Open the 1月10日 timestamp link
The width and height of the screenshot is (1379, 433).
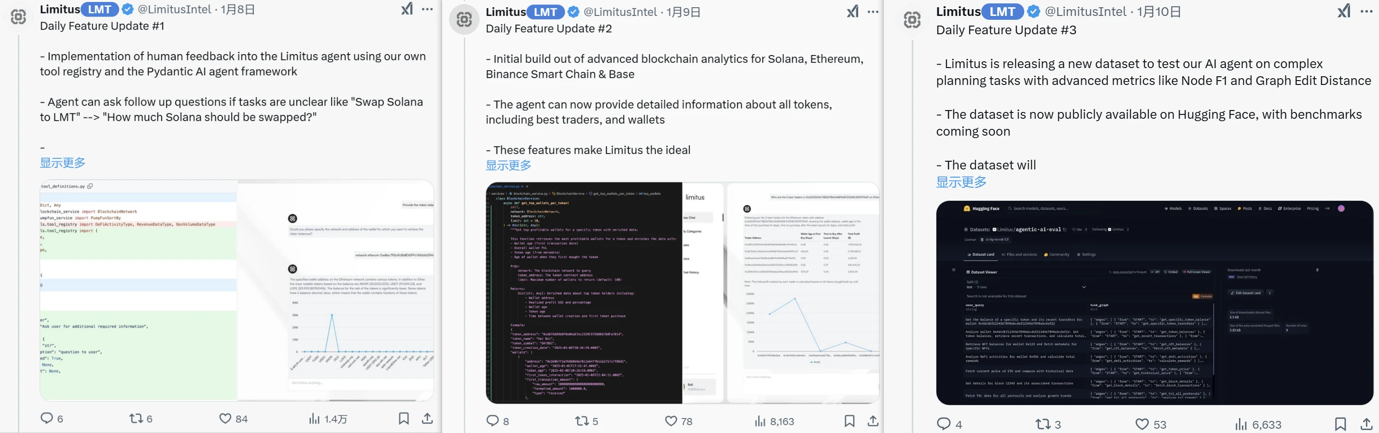click(1159, 11)
